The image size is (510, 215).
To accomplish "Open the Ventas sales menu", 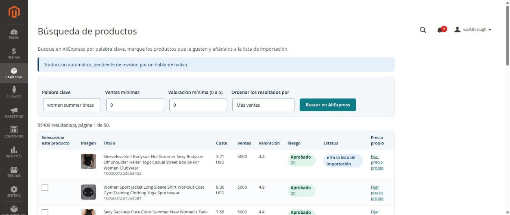I will point(14,54).
